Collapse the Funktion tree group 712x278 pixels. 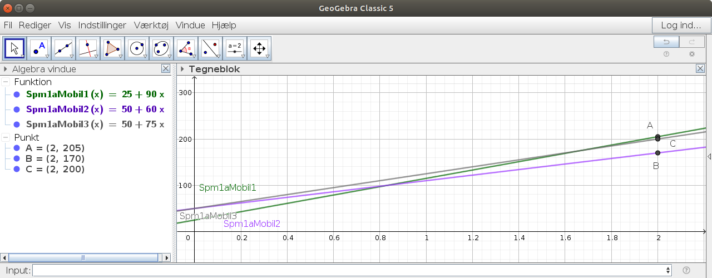(x=6, y=82)
